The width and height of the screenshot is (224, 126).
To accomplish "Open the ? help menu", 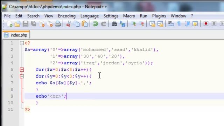I will [192, 16].
